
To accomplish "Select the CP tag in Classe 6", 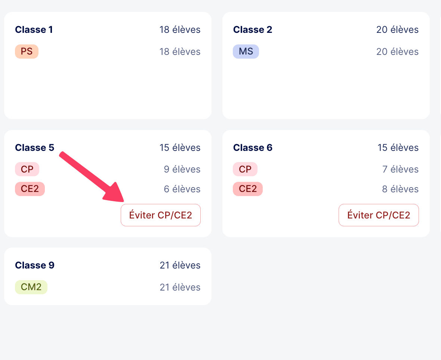I will click(245, 169).
